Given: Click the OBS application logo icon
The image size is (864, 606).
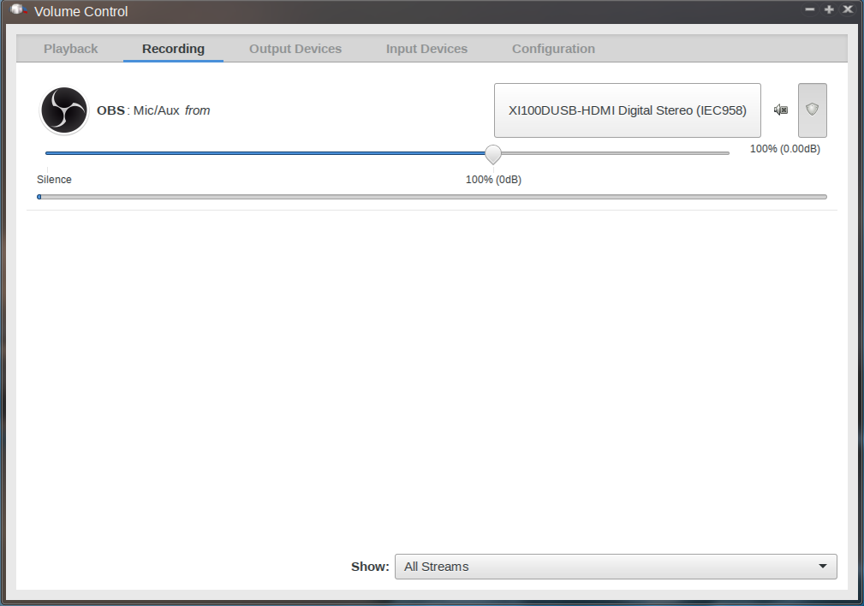Looking at the screenshot, I should [64, 110].
